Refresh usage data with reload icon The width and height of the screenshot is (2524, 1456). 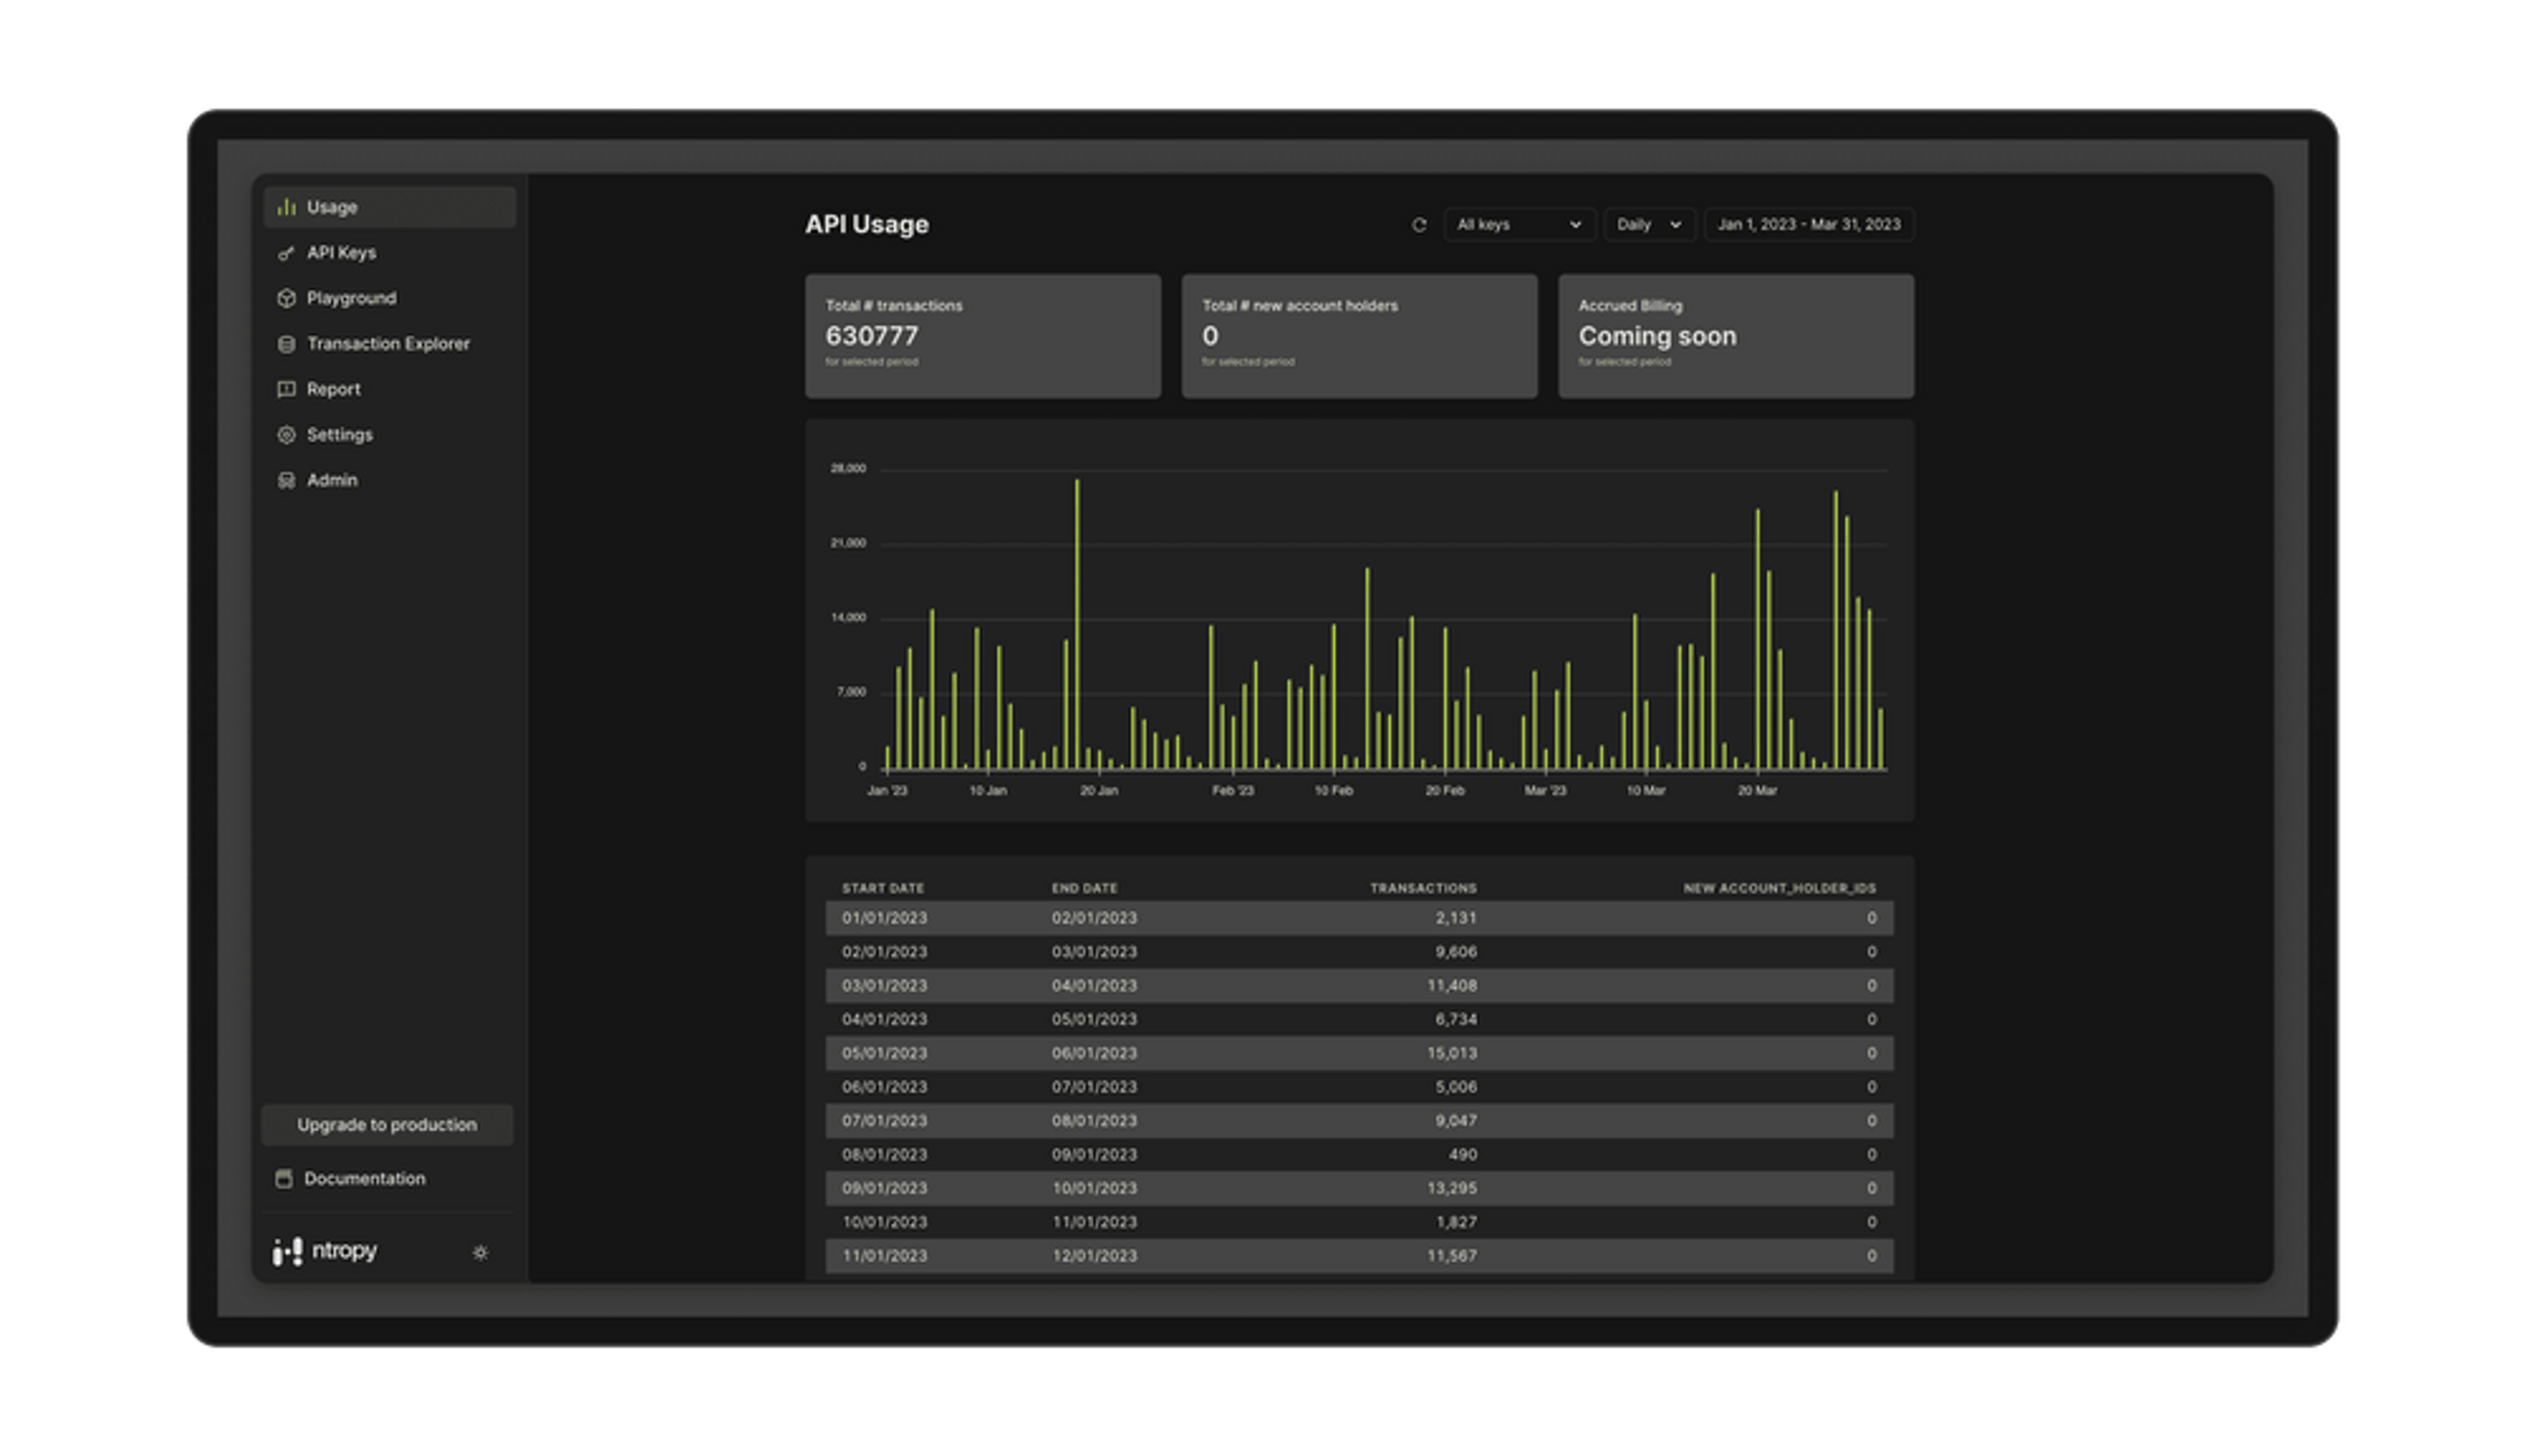[x=1418, y=225]
